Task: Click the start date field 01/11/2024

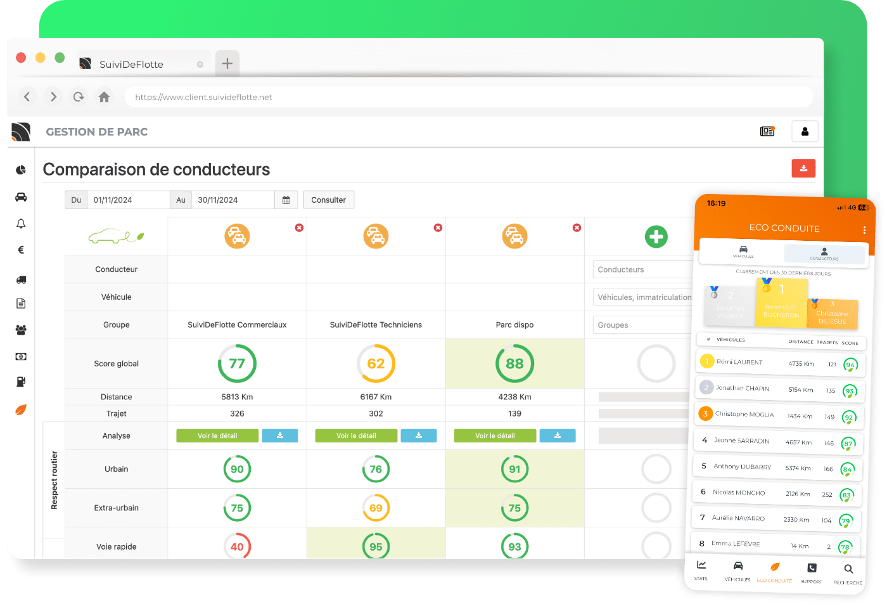Action: [128, 200]
